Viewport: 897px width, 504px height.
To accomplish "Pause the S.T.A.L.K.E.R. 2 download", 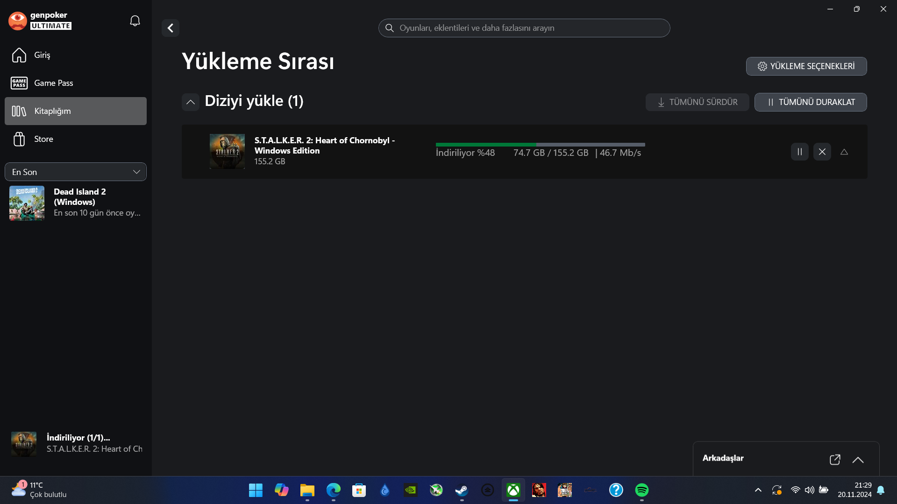I will pos(800,152).
